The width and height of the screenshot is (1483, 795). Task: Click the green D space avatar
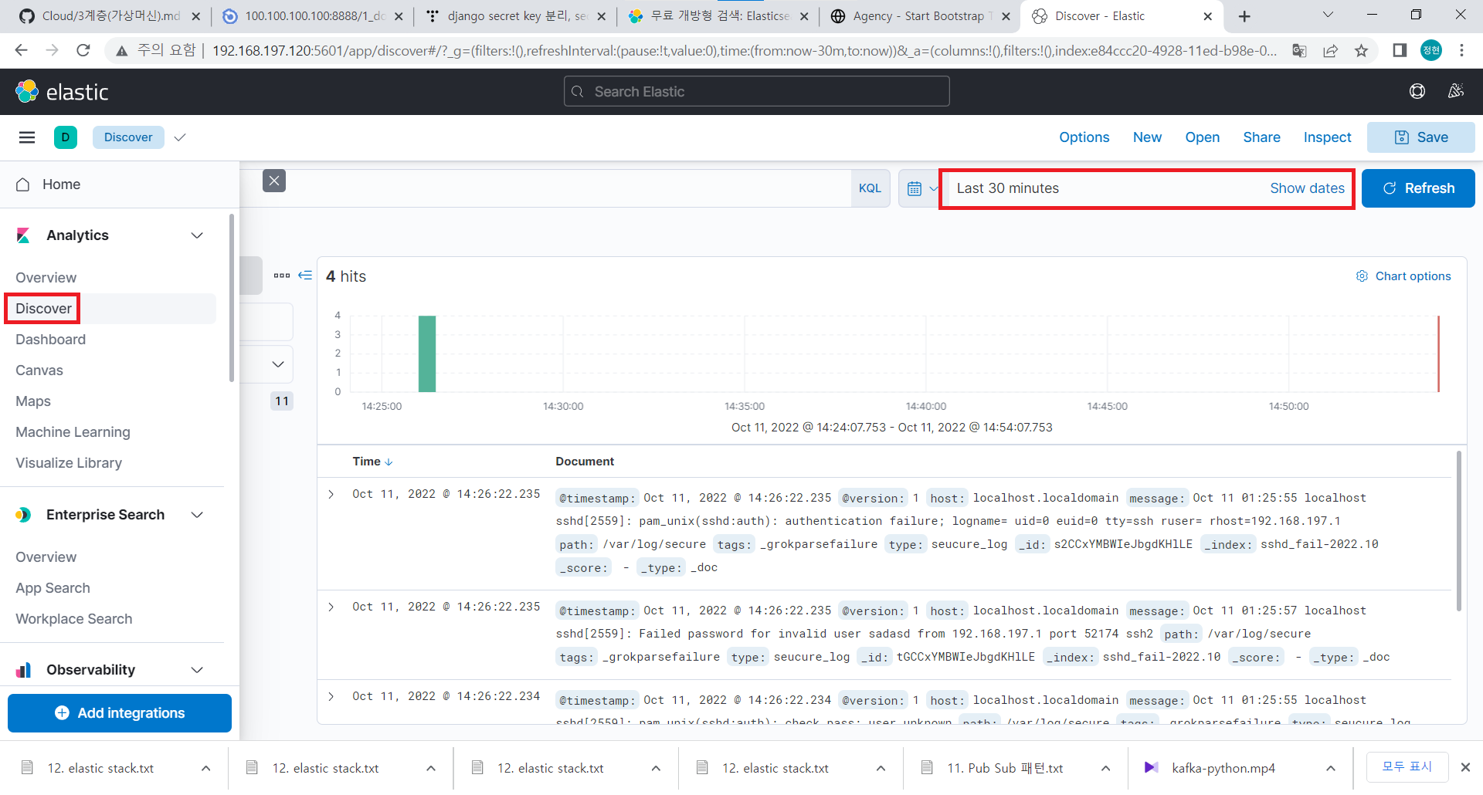tap(66, 137)
